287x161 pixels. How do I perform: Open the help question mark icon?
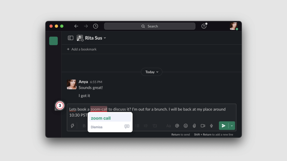point(204,26)
